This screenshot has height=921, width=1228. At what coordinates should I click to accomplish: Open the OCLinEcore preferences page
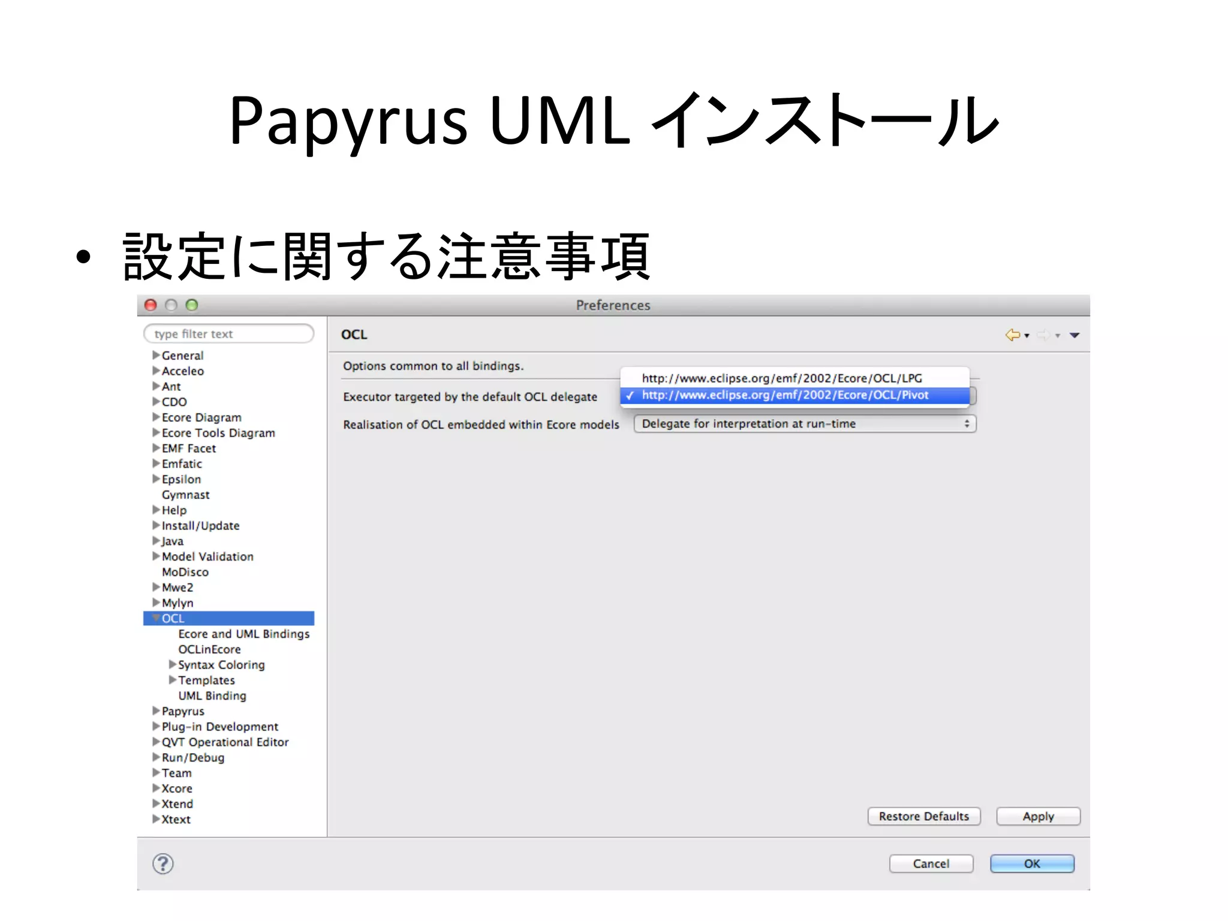[x=209, y=649]
